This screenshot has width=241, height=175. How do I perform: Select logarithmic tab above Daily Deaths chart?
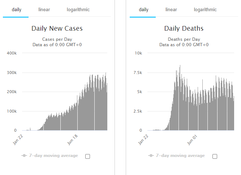tap(205, 10)
